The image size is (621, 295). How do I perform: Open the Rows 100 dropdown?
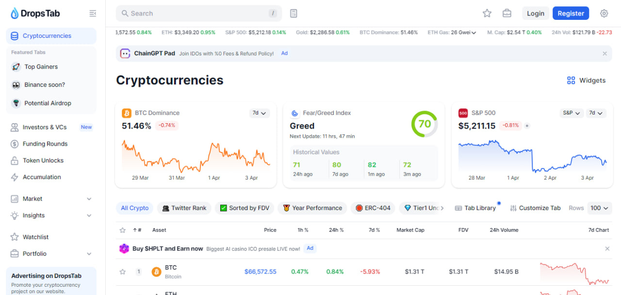click(600, 208)
